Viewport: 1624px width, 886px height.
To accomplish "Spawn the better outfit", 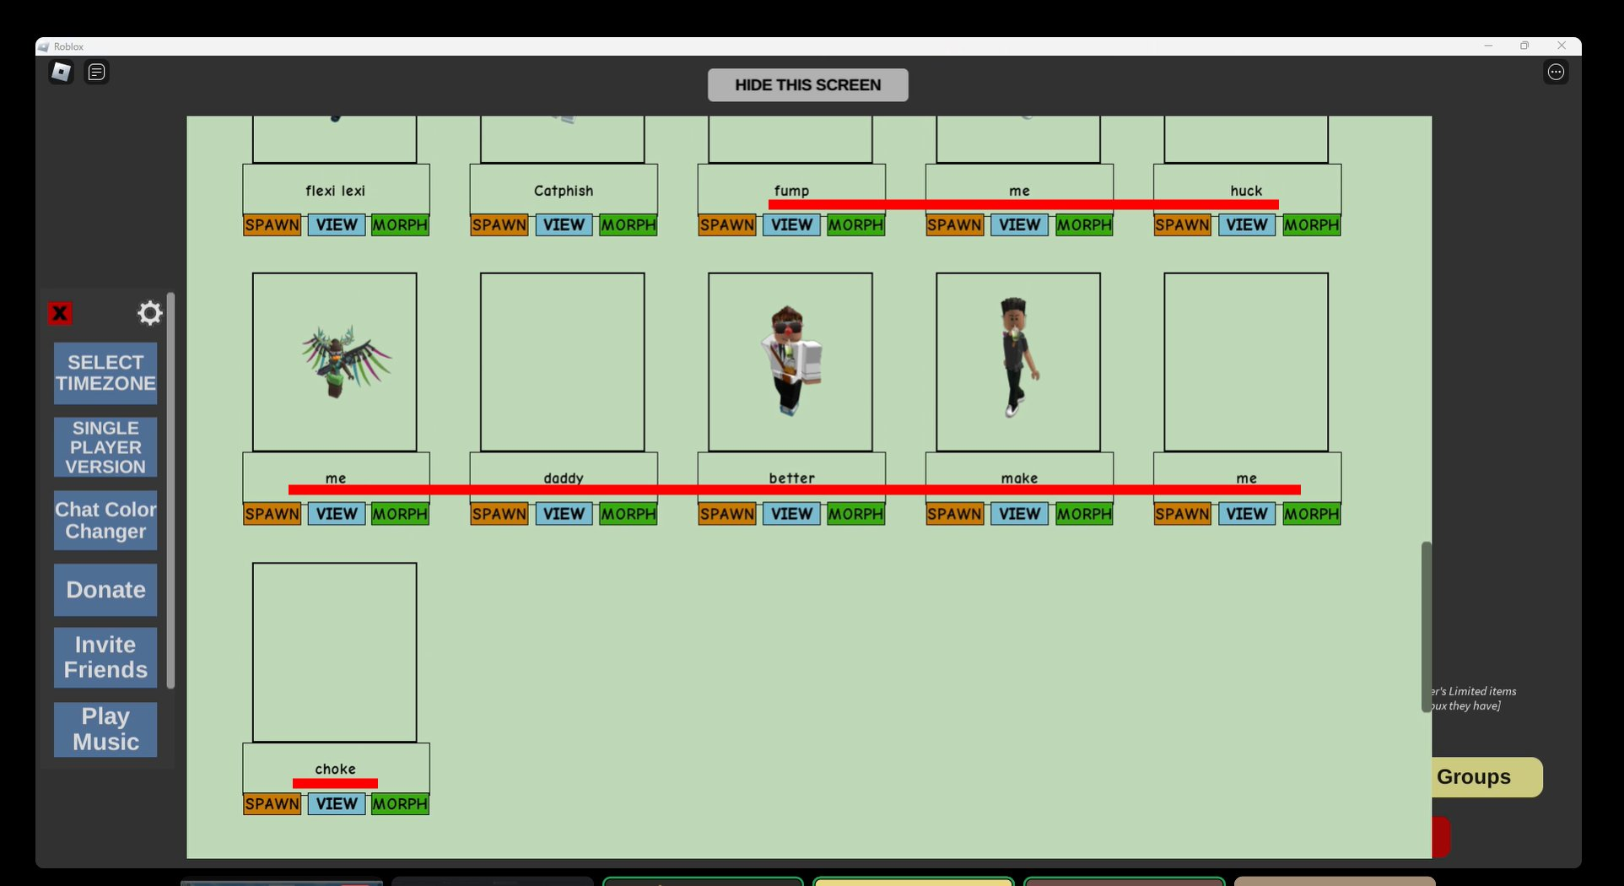I will 727,514.
